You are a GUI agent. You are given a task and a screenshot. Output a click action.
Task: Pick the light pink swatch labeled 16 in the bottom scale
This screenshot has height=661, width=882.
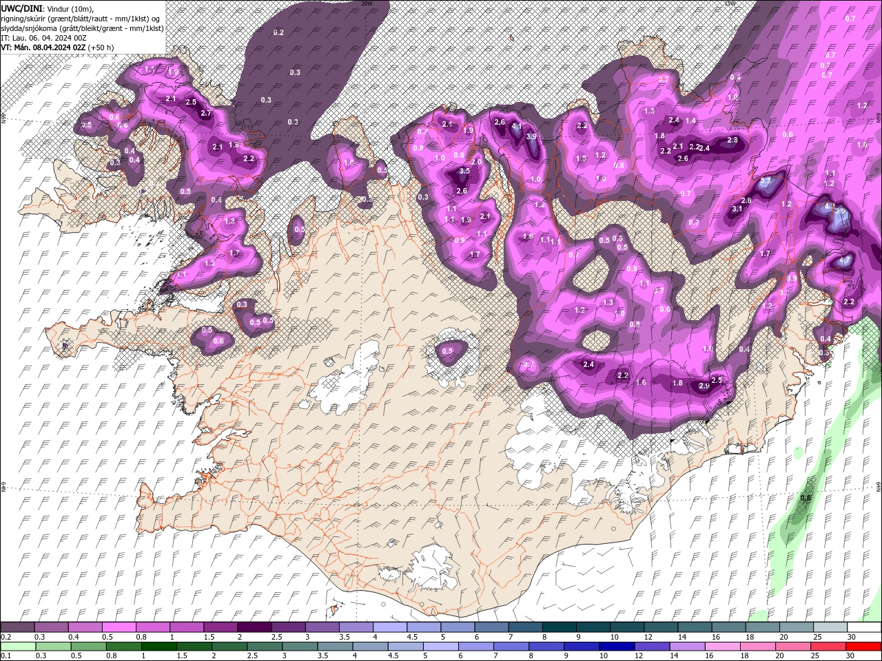point(722,647)
